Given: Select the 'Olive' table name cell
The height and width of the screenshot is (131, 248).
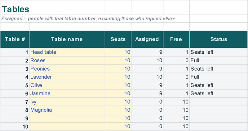Looking at the screenshot, I should (67, 85).
